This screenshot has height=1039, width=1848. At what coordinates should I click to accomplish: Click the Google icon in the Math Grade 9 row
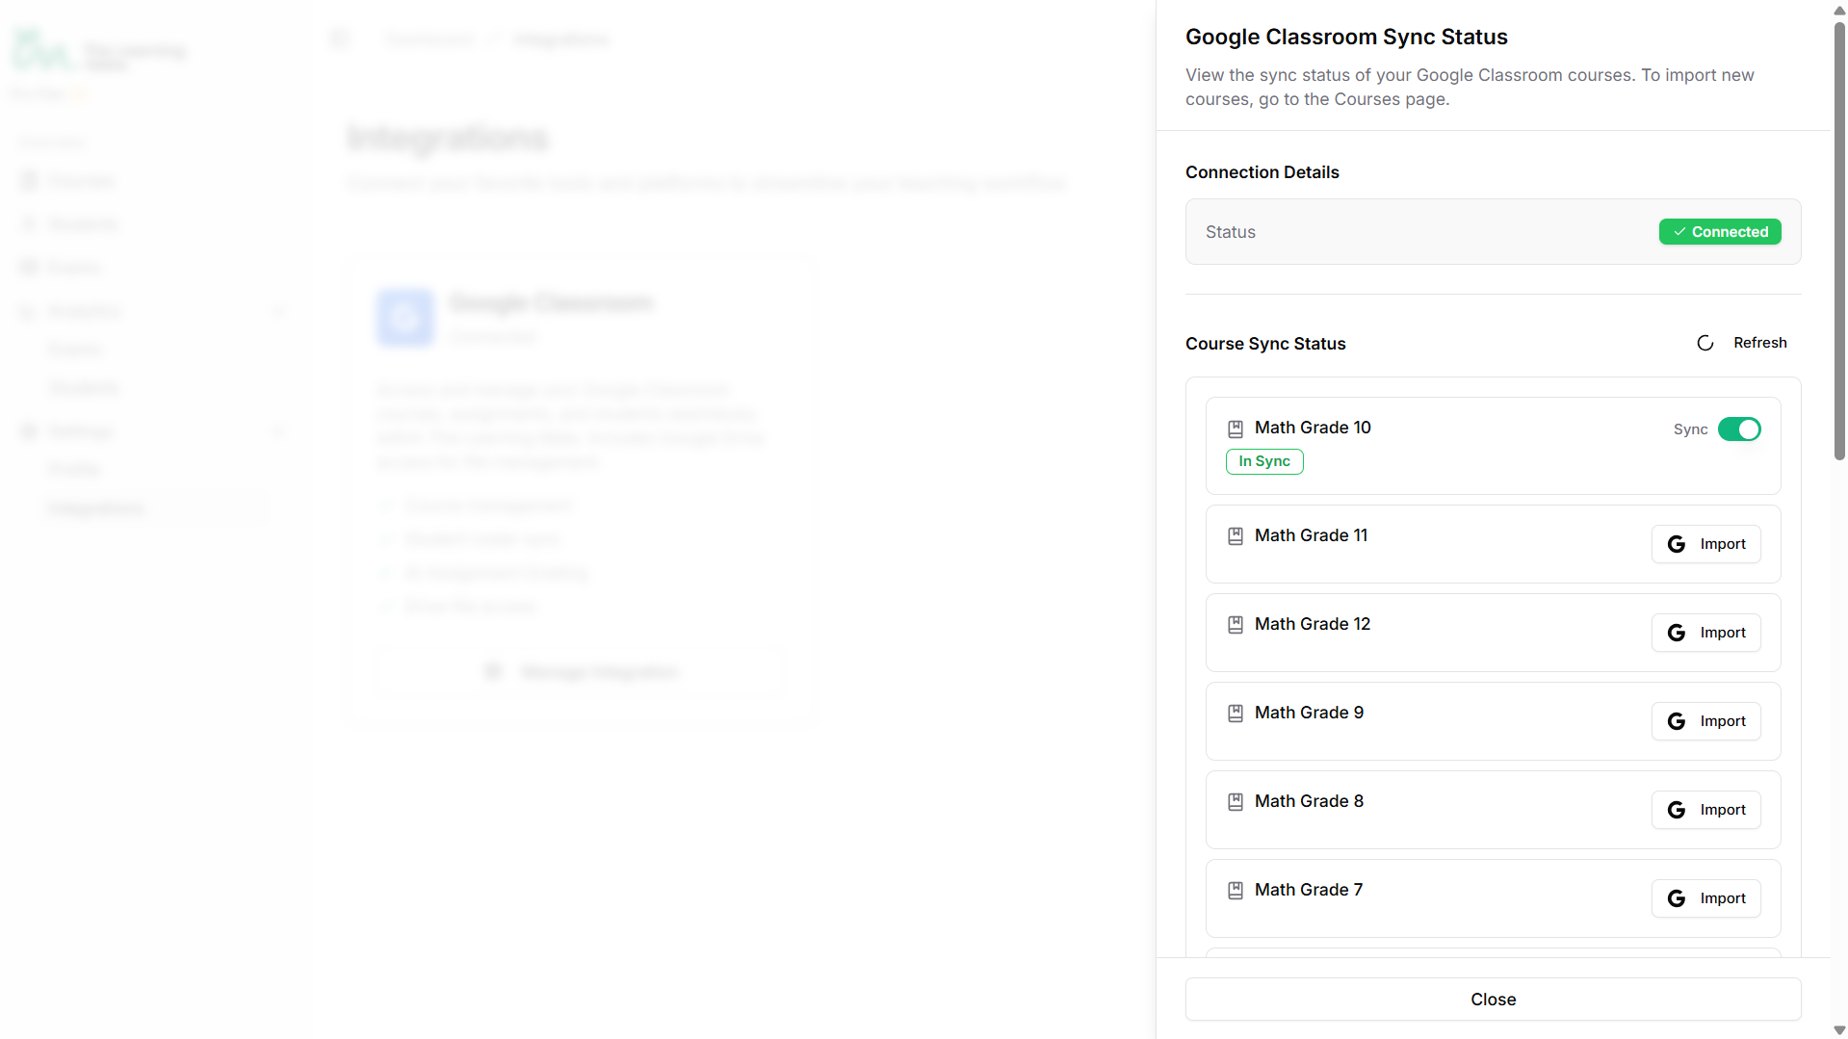1677,721
